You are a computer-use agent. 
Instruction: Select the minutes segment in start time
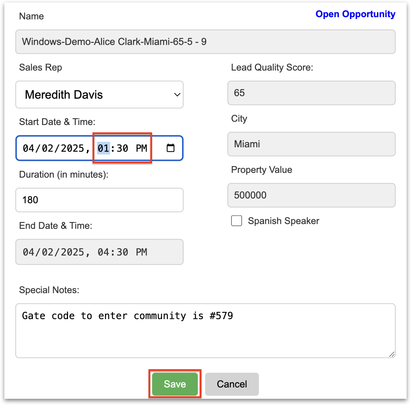click(122, 148)
